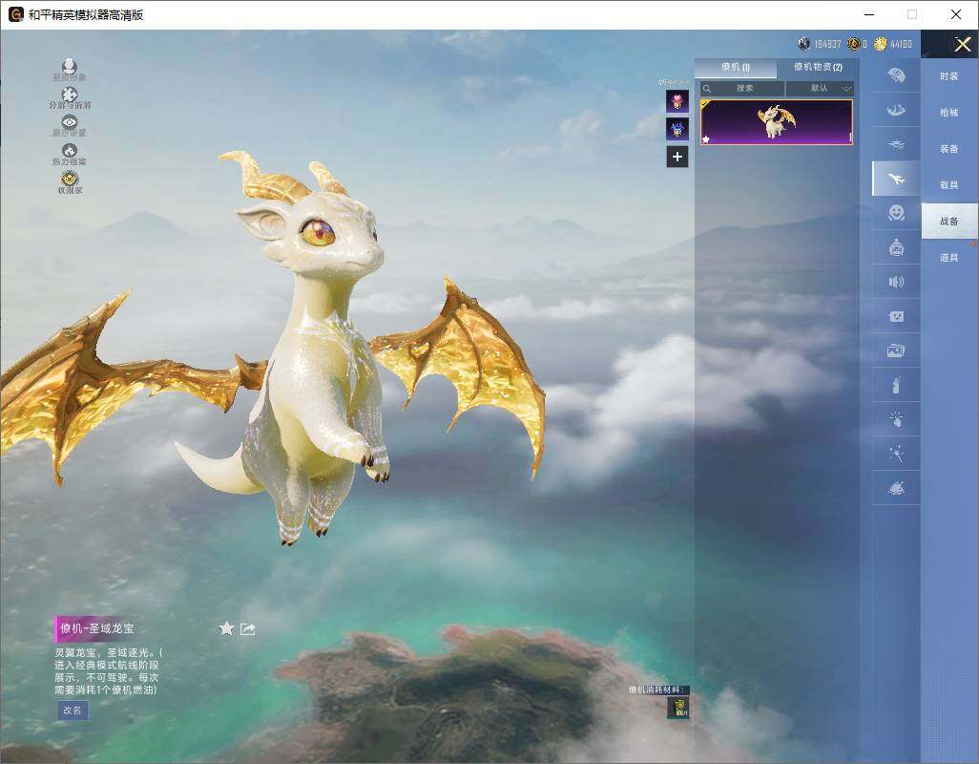The height and width of the screenshot is (764, 979).
Task: Switch to the 僚机物资 (2) tab
Action: point(818,68)
